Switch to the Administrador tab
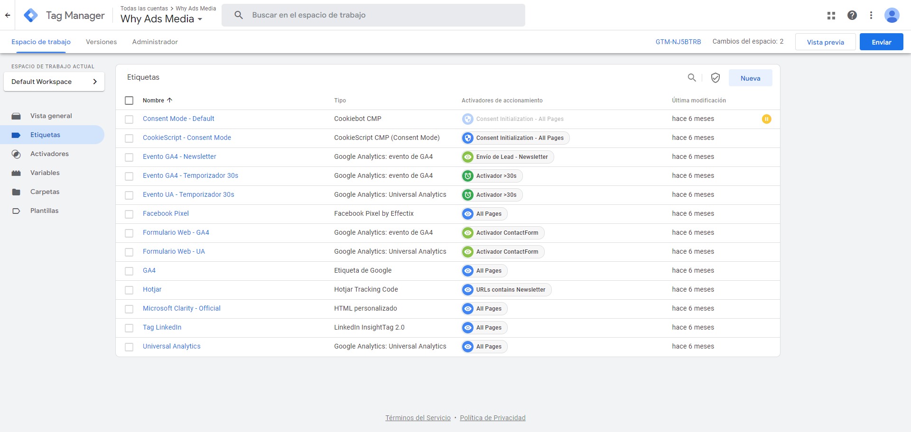The height and width of the screenshot is (432, 911). tap(155, 42)
